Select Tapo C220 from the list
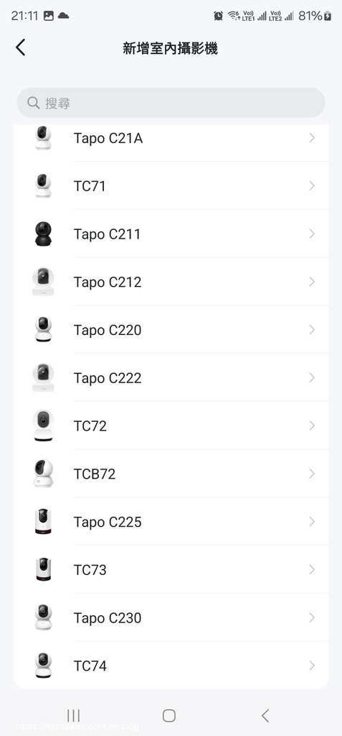 click(171, 329)
